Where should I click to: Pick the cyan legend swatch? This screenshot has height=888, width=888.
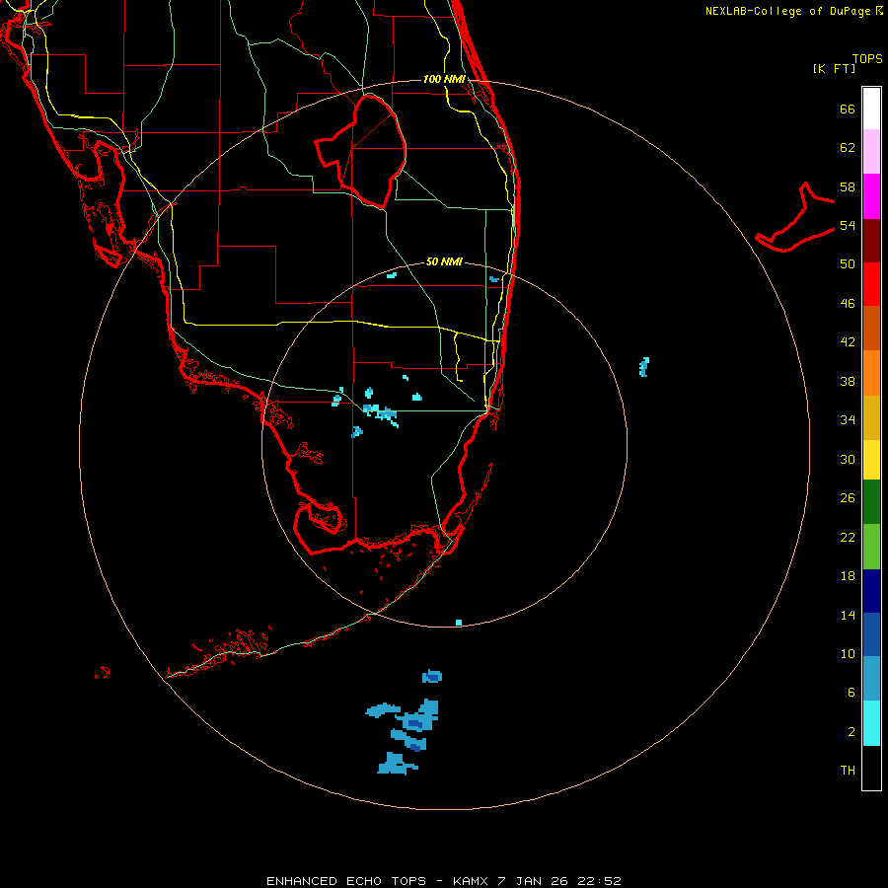871,723
